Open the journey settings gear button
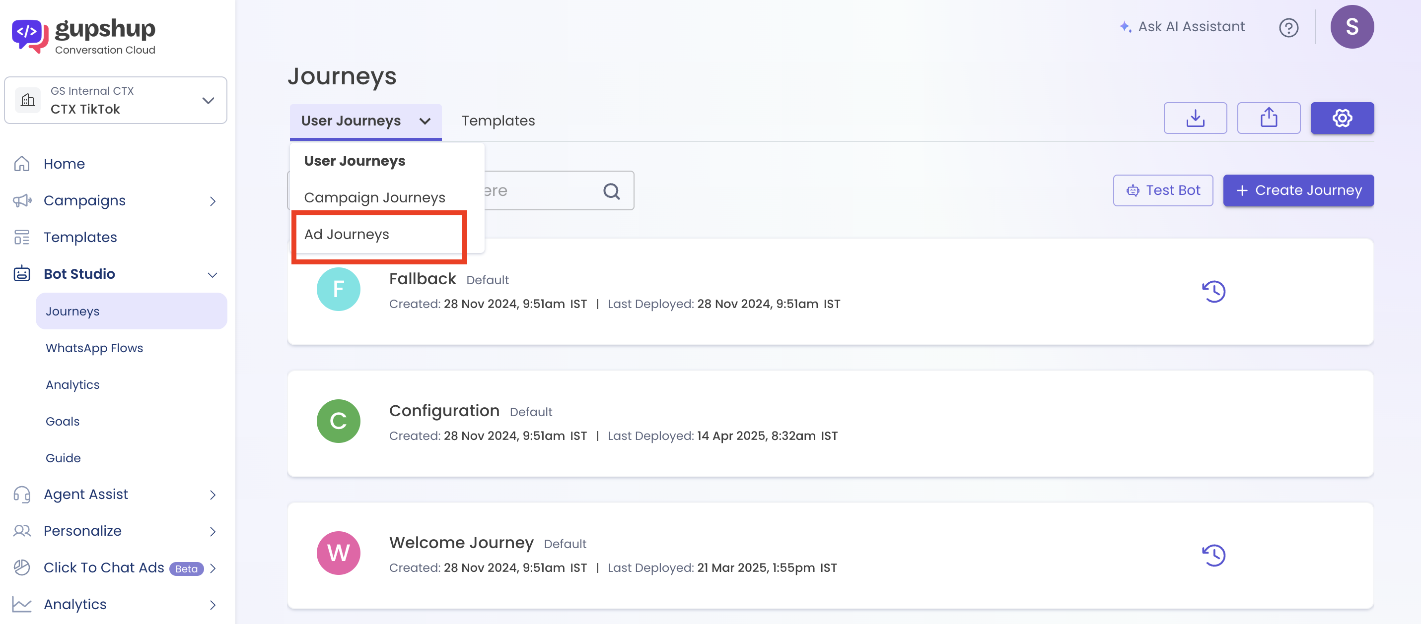1421x624 pixels. [1342, 118]
